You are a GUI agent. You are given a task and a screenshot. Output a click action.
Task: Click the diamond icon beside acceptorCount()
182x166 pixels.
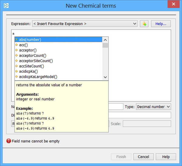pyautogui.click(x=16, y=55)
